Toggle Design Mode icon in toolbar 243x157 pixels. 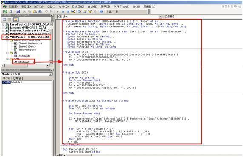(x=73, y=11)
